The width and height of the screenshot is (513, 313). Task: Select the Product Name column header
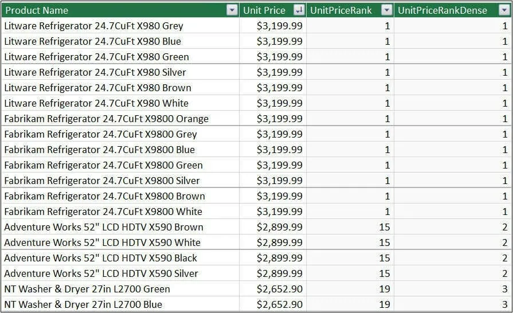tap(120, 10)
